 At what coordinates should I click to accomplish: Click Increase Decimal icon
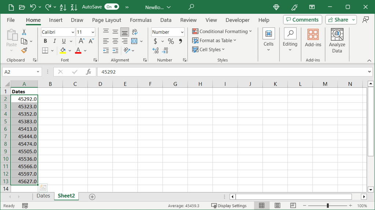click(156, 50)
